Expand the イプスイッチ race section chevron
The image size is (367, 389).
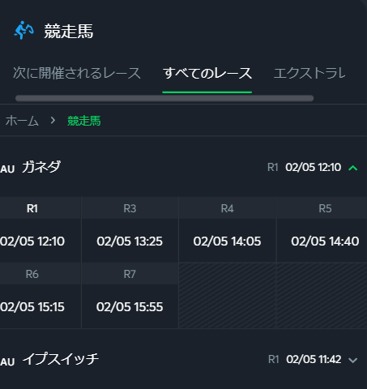click(x=352, y=360)
